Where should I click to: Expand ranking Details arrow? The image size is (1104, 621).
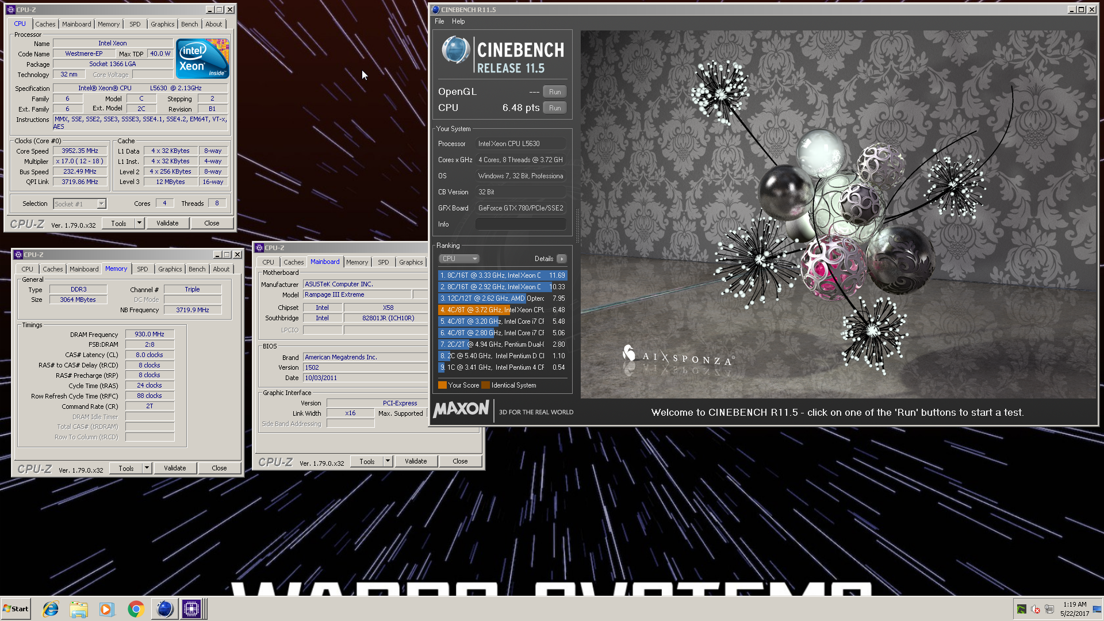[562, 259]
